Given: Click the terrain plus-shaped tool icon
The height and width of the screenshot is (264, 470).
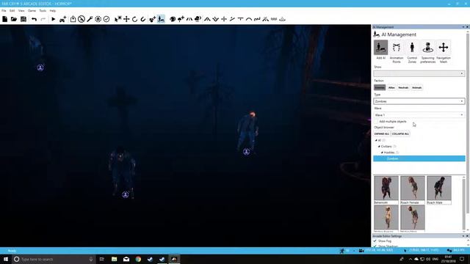Looking at the screenshot, I should click(x=224, y=19).
